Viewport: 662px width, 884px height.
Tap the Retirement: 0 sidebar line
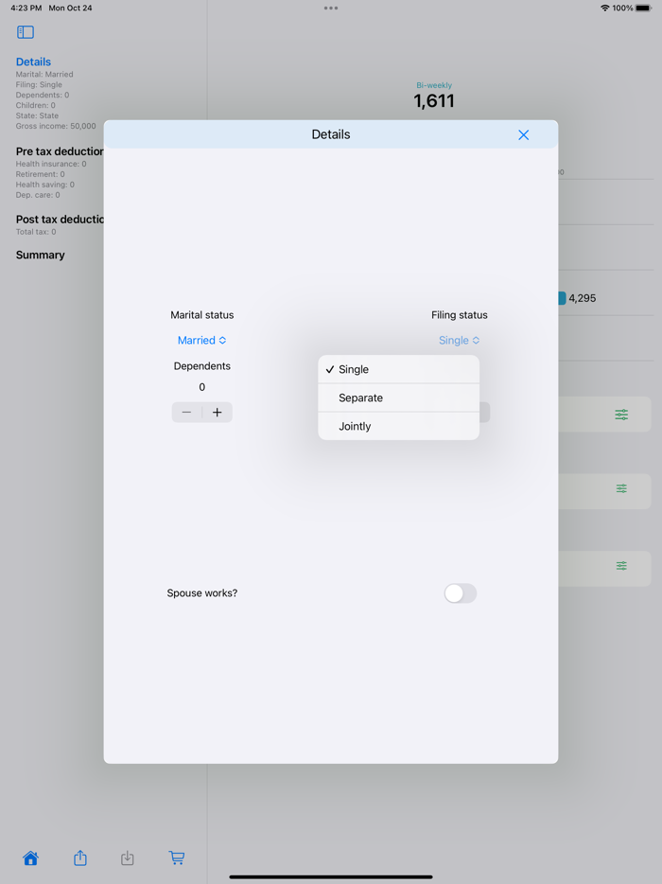pyautogui.click(x=40, y=174)
